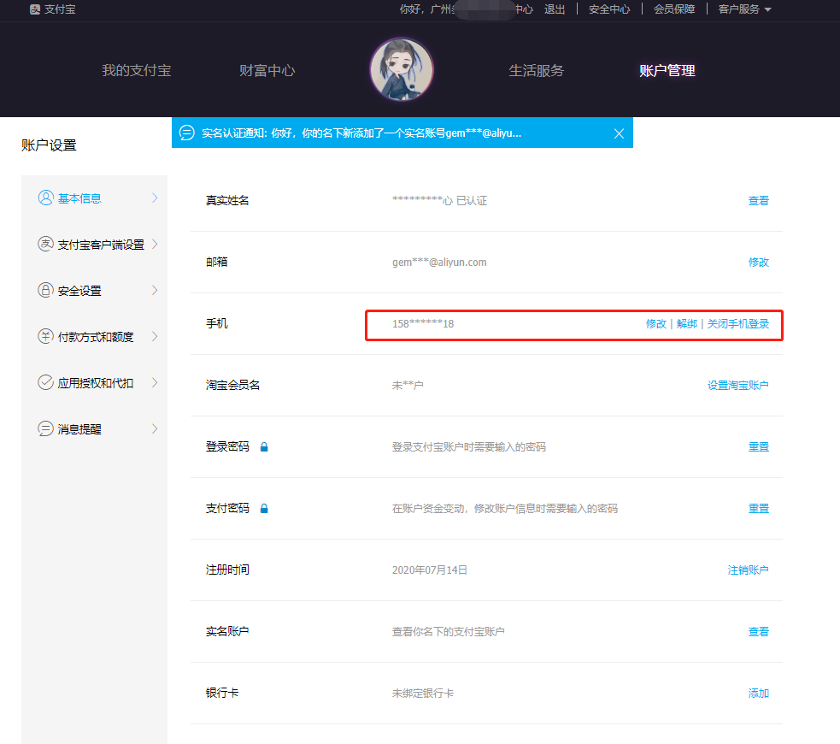This screenshot has width=840, height=744.
Task: Go to 生活服务 tab
Action: point(537,70)
